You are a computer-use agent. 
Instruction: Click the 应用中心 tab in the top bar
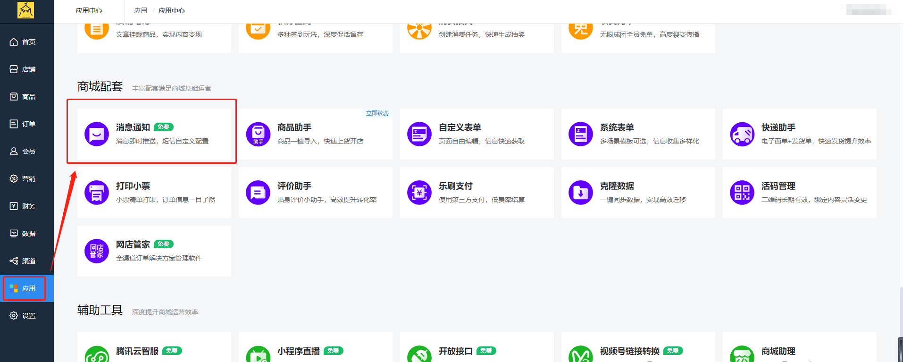click(x=89, y=10)
